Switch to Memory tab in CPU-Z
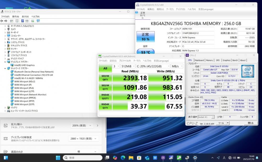This screenshot has height=162, width=262. click(209, 60)
